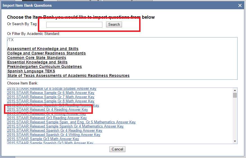Open Prekindergarten Curriculum Guidelines

pos(45,67)
